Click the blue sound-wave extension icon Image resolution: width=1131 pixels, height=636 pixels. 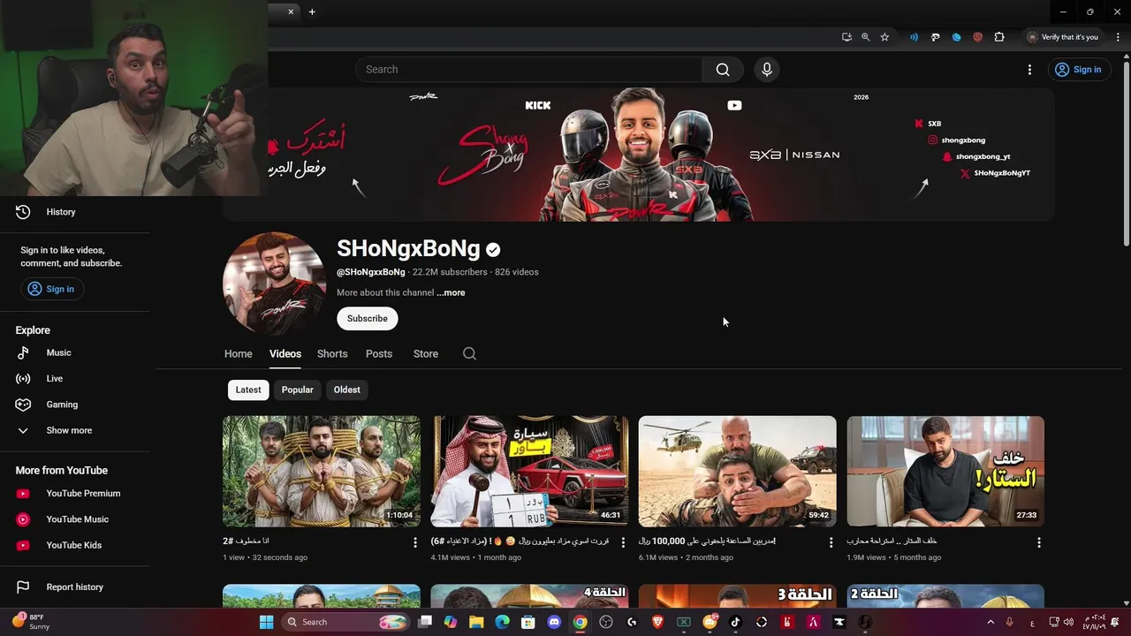[x=914, y=37]
